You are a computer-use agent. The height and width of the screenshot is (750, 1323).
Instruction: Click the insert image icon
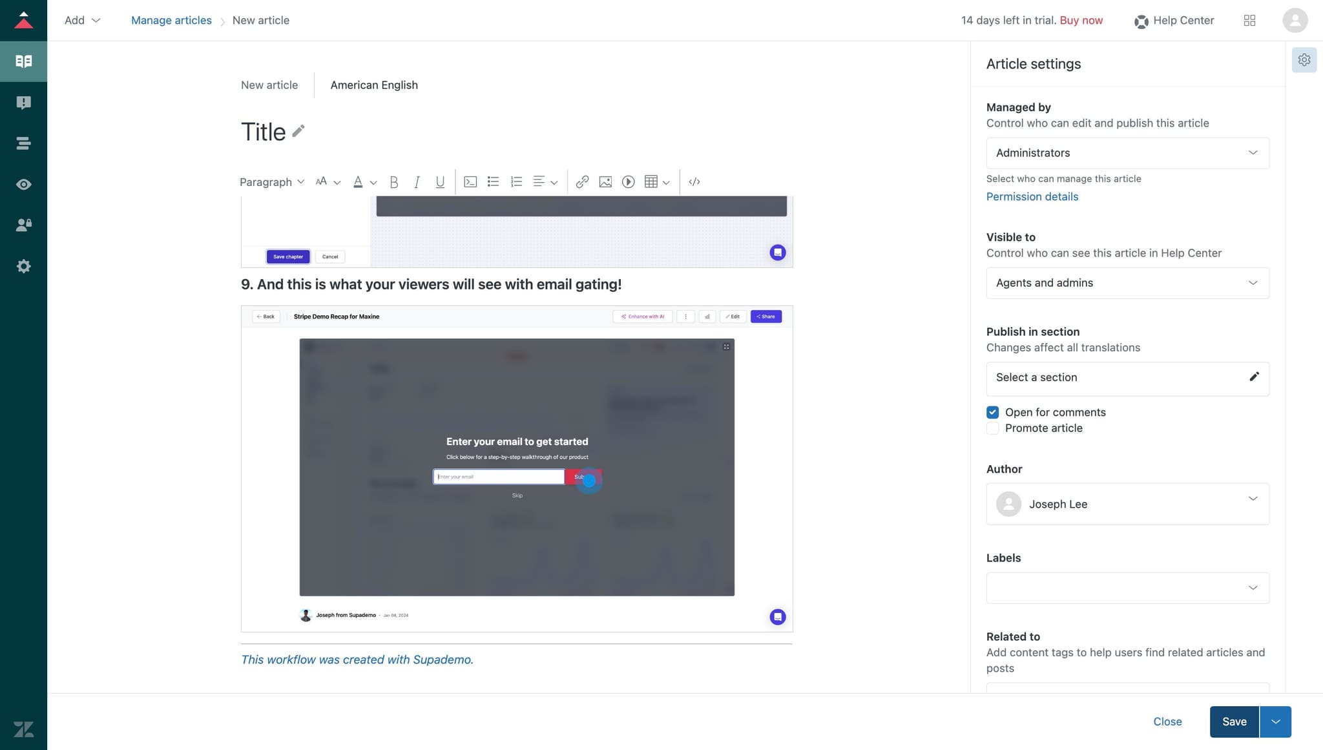pos(605,182)
